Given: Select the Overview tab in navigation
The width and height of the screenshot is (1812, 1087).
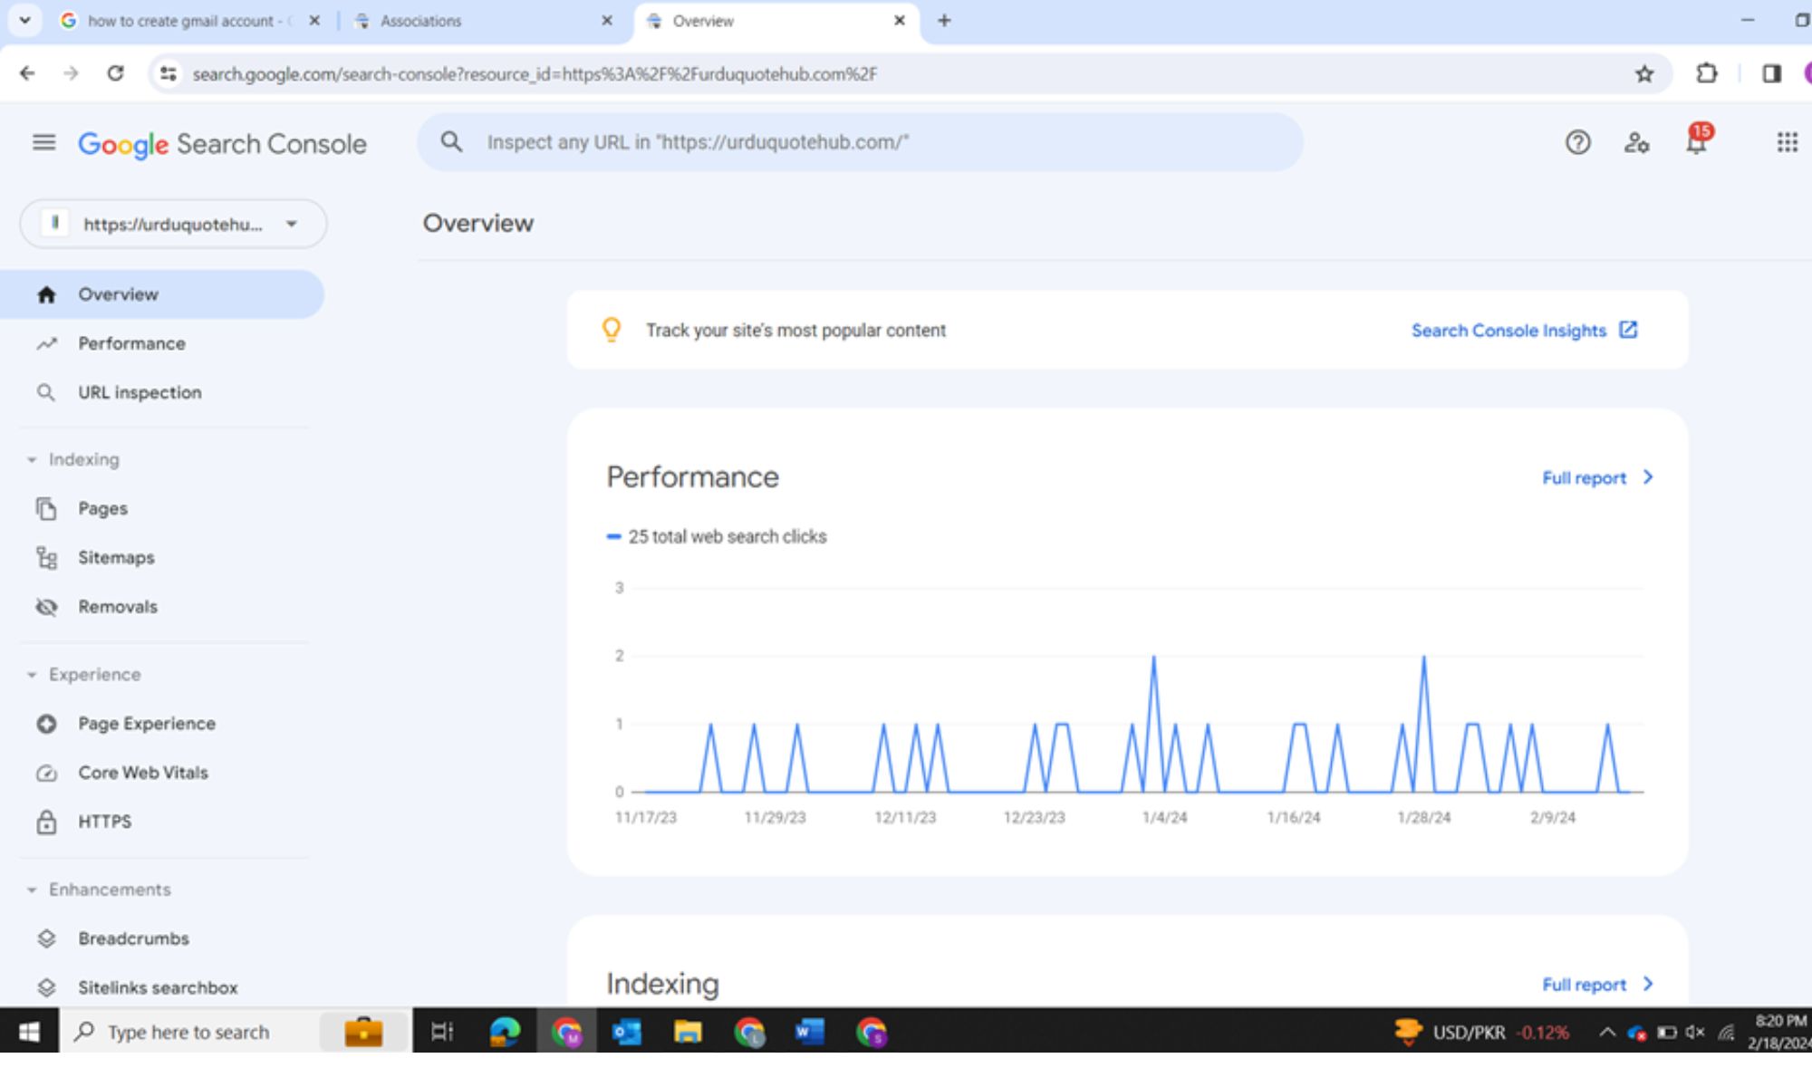Looking at the screenshot, I should tap(117, 293).
